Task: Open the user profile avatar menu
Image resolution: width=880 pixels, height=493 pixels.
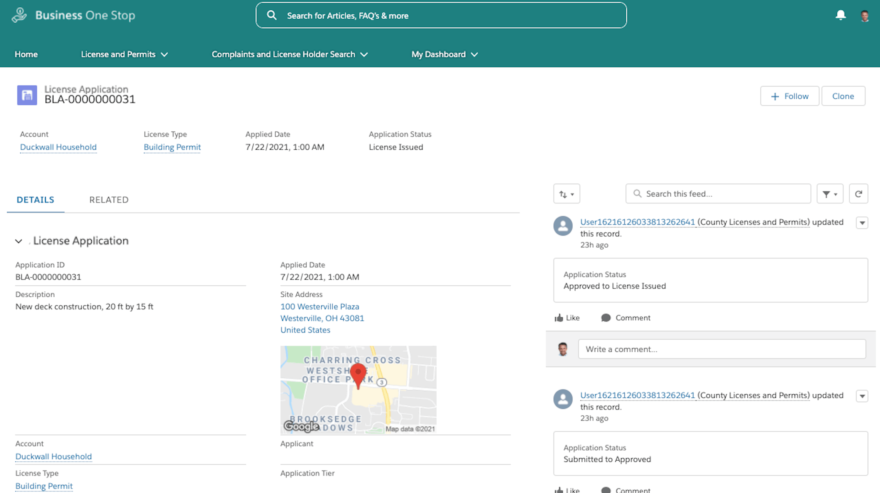Action: coord(865,16)
